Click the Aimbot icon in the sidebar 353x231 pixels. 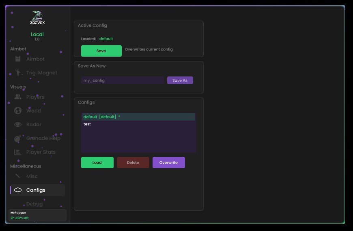(x=18, y=59)
